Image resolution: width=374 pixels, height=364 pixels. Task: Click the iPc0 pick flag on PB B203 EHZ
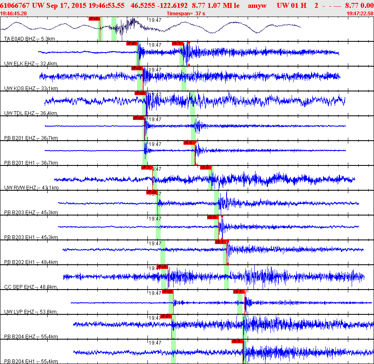[x=152, y=192]
